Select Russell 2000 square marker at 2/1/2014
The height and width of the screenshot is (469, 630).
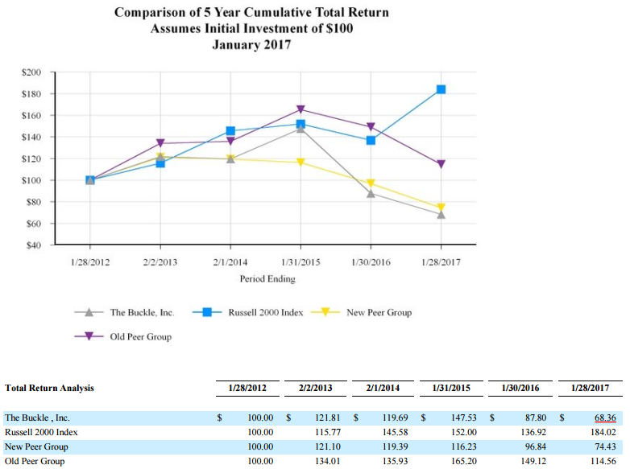(230, 130)
